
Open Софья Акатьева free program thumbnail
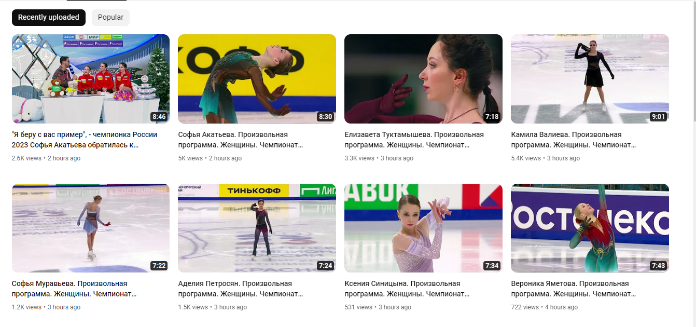coord(257,79)
